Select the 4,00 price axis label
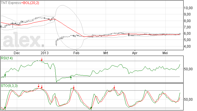The height and width of the screenshot is (111, 197). click(x=187, y=46)
